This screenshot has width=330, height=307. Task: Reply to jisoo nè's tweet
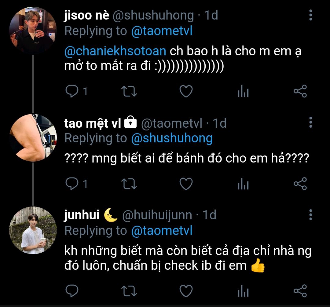pos(72,91)
